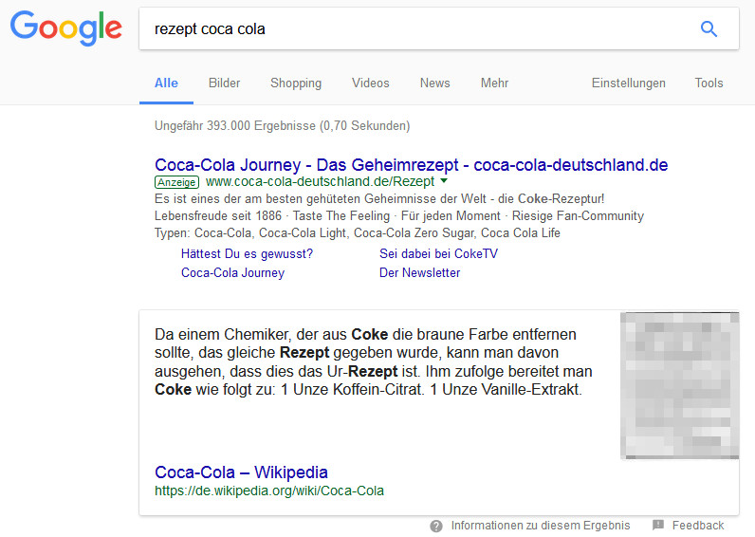This screenshot has width=755, height=537.
Task: Switch to the Bilder tab
Action: tap(224, 83)
